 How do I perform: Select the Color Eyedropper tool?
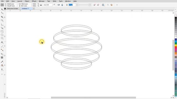point(2,62)
